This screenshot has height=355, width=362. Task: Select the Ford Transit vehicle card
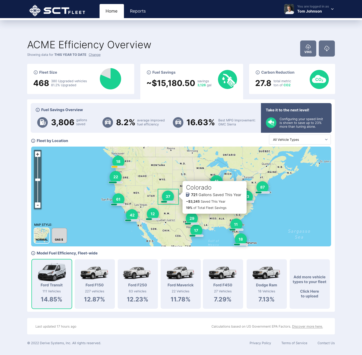[52, 284]
